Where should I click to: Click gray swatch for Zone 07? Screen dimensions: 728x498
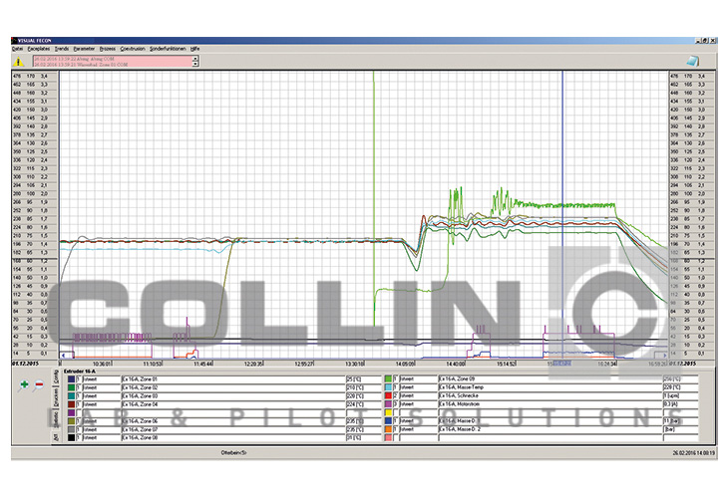(x=71, y=429)
